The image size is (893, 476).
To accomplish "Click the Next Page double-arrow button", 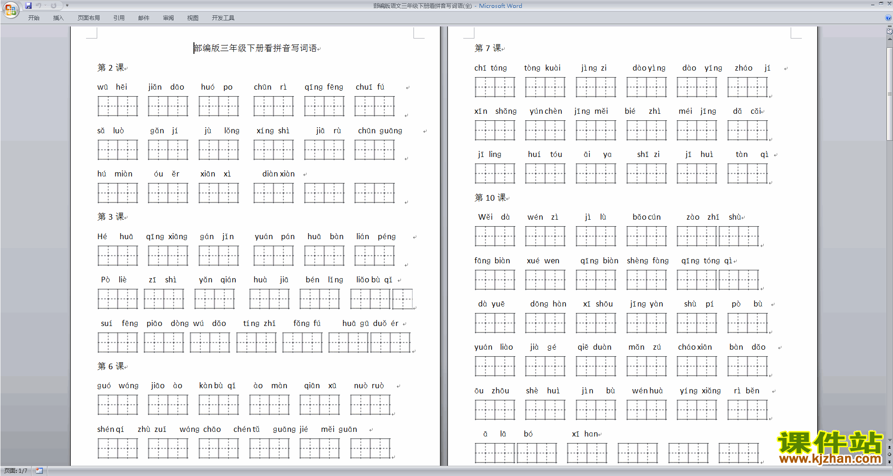I will click(x=890, y=462).
